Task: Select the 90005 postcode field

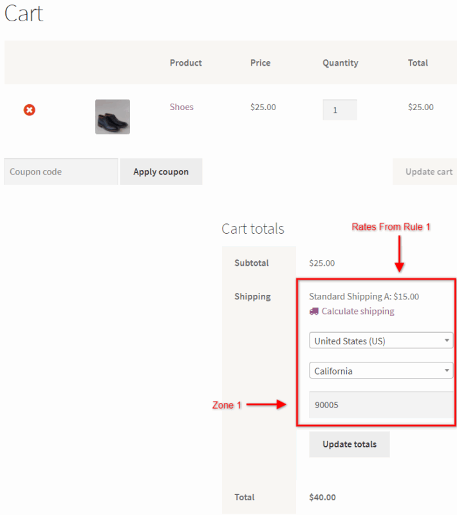Action: (381, 405)
